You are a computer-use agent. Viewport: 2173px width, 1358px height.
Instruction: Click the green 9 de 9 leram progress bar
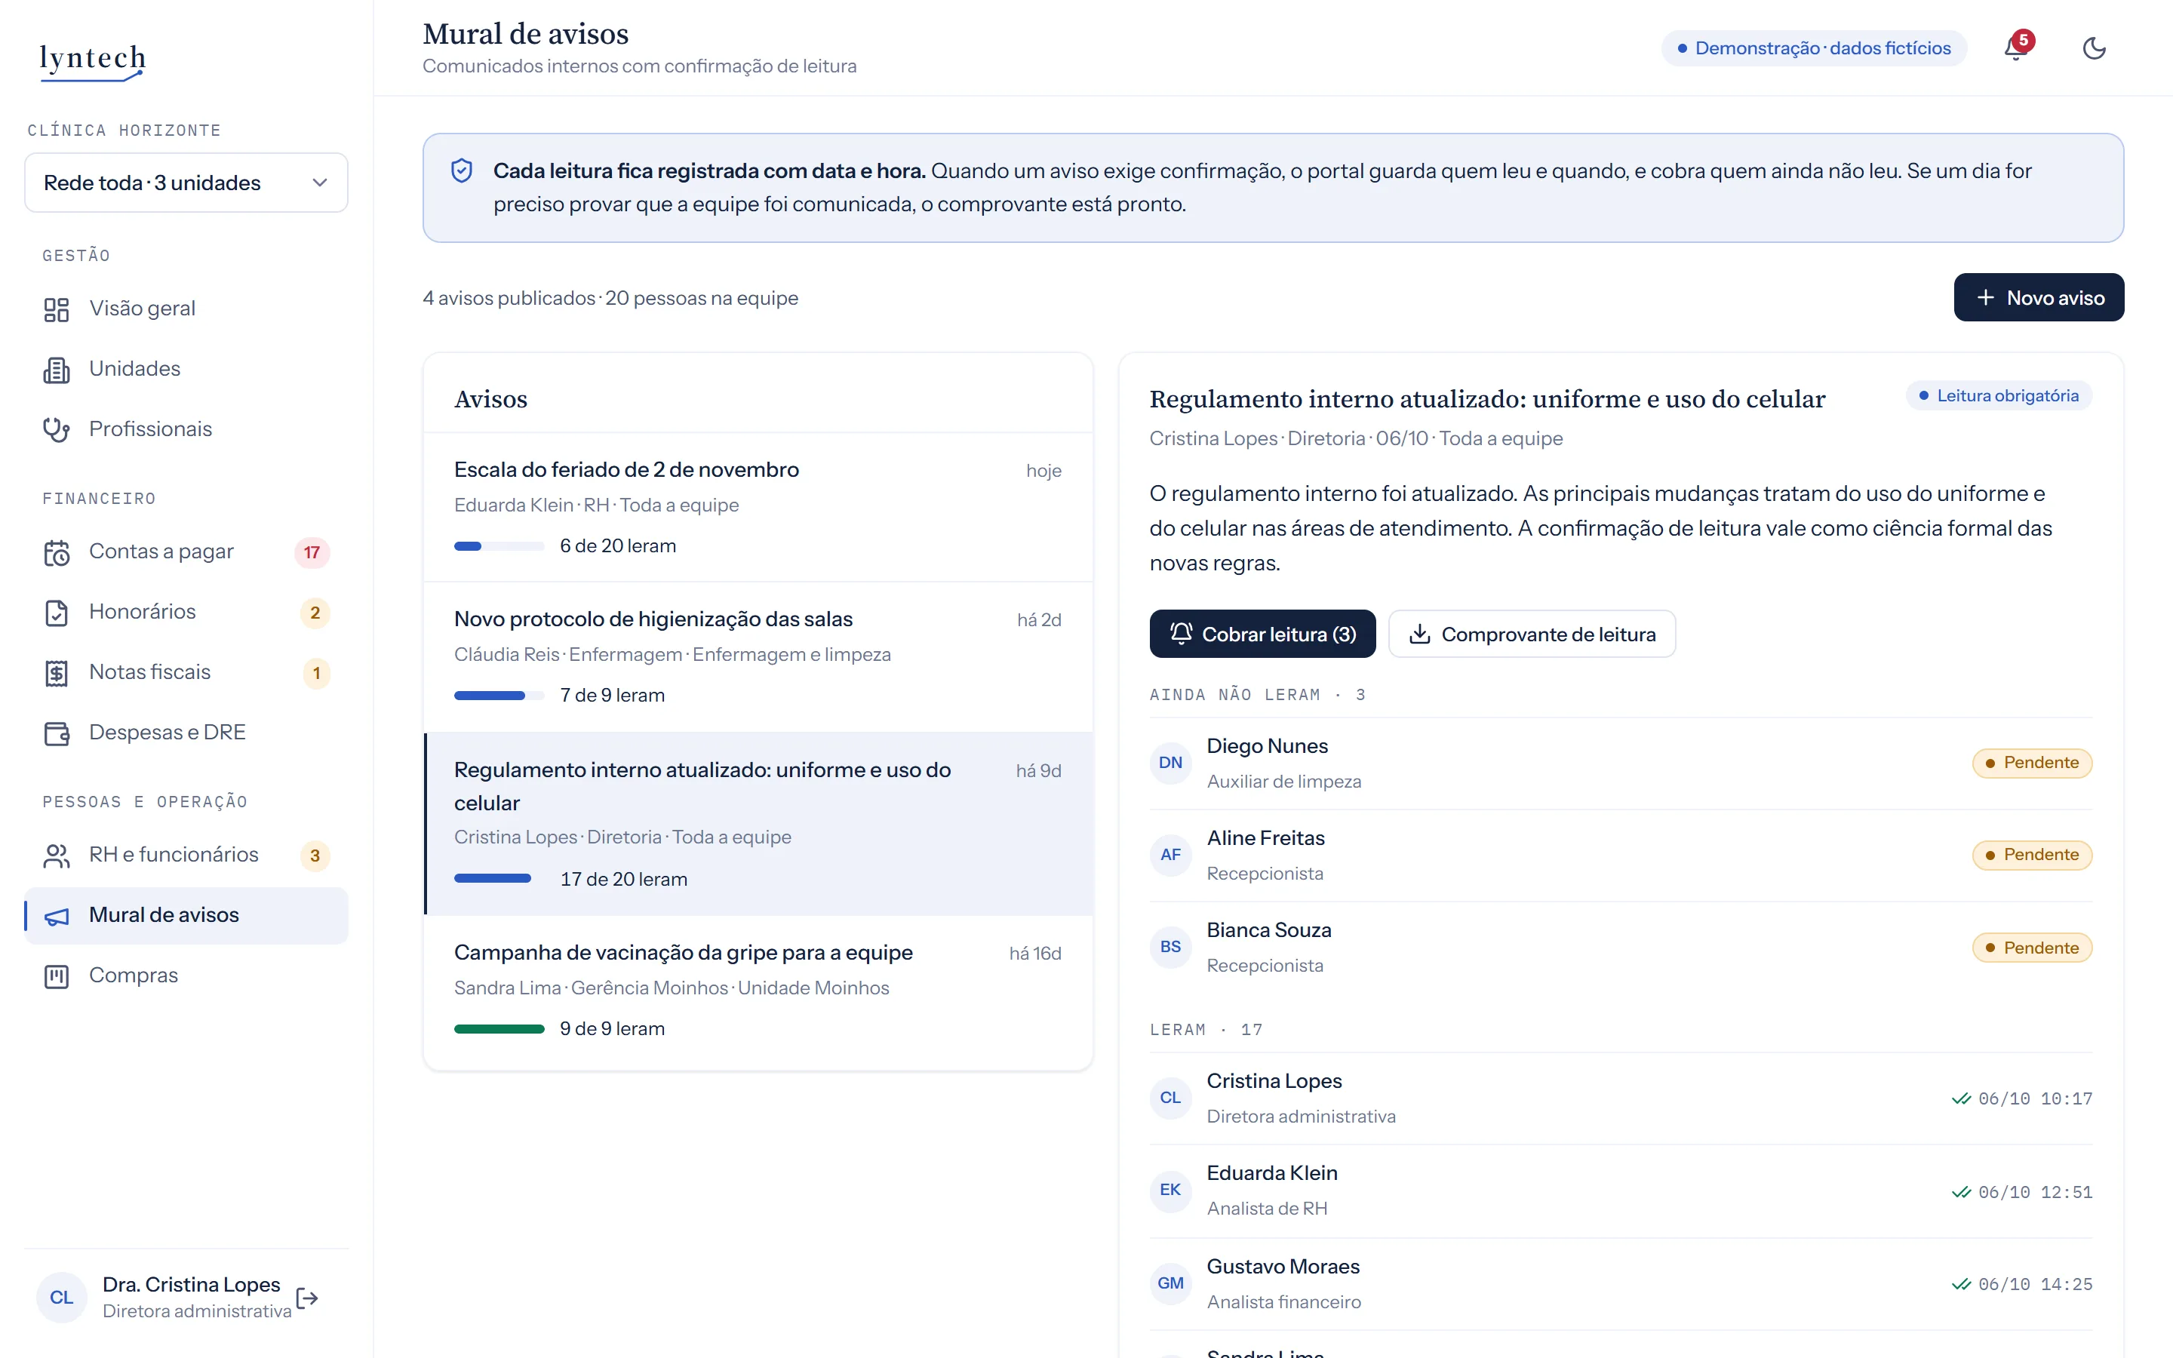pyautogui.click(x=499, y=1029)
